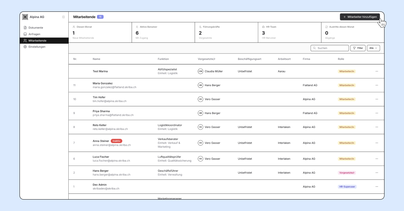Select Mitarbeitende in the sidebar
Image resolution: width=404 pixels, height=211 pixels.
pyautogui.click(x=44, y=40)
